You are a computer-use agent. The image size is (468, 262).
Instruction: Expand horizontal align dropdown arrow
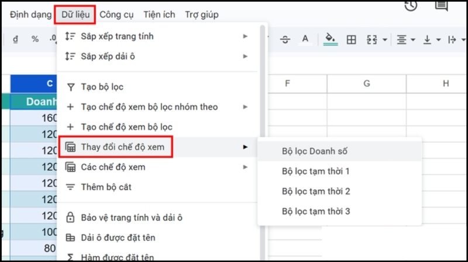tap(413, 40)
